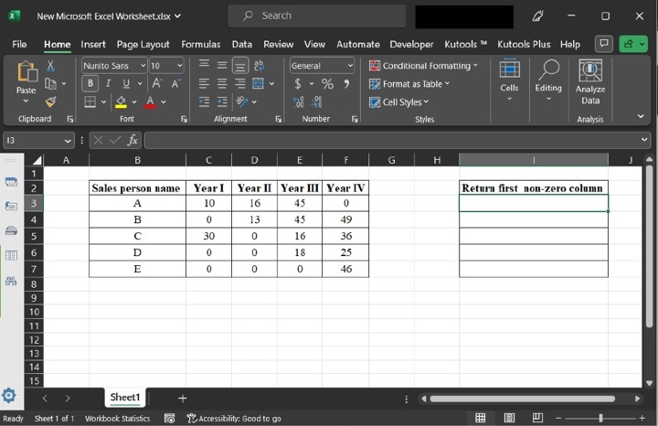Toggle Wrap Text button
The width and height of the screenshot is (658, 426).
(259, 66)
